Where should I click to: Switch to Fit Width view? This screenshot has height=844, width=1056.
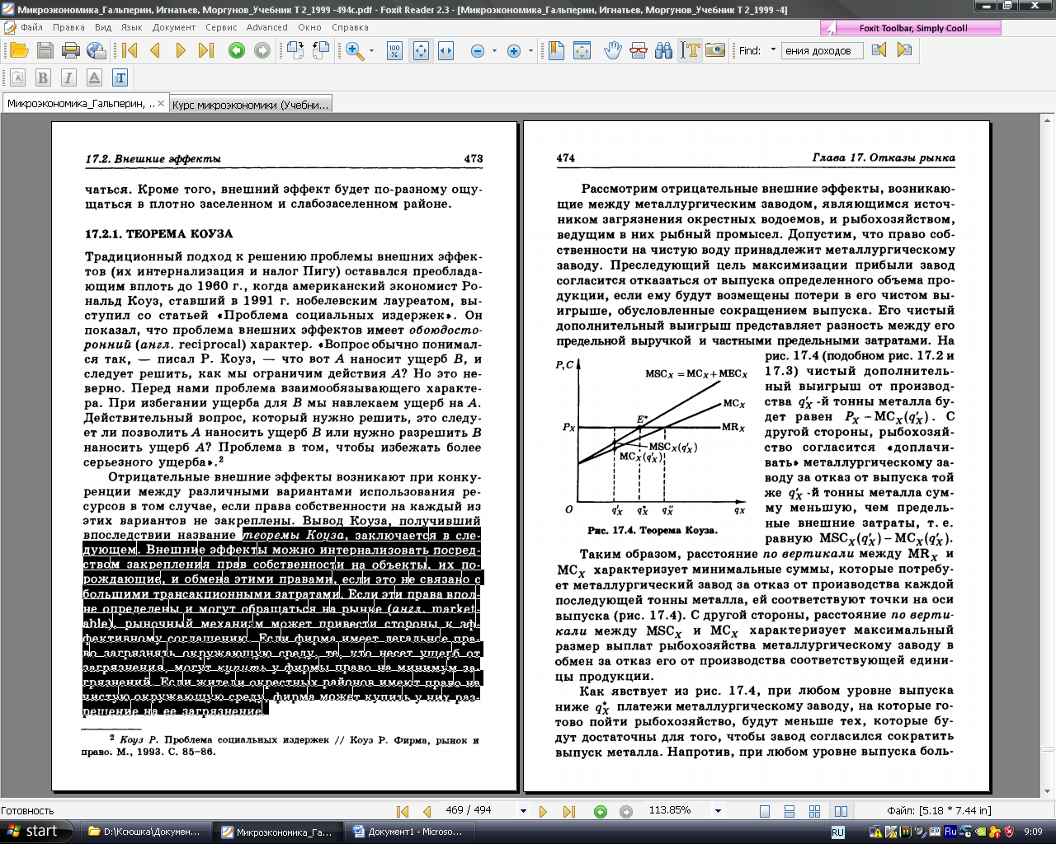click(x=445, y=50)
